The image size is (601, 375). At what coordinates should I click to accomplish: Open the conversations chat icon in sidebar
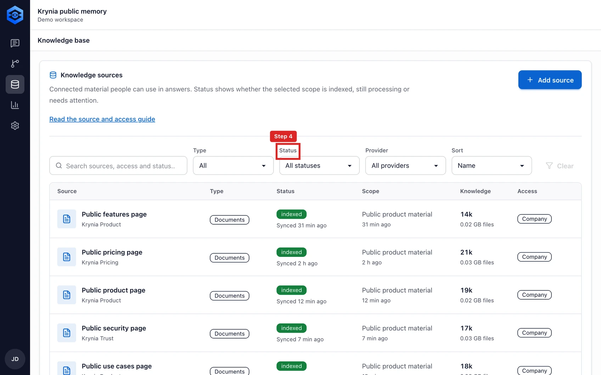15,43
